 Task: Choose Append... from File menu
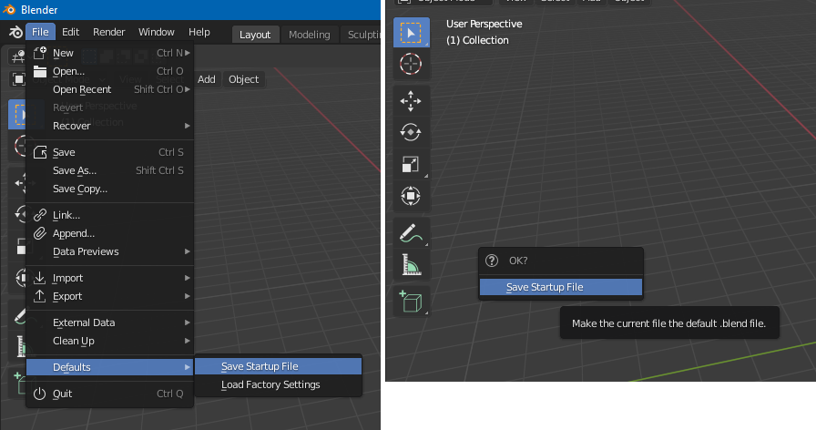pos(110,233)
